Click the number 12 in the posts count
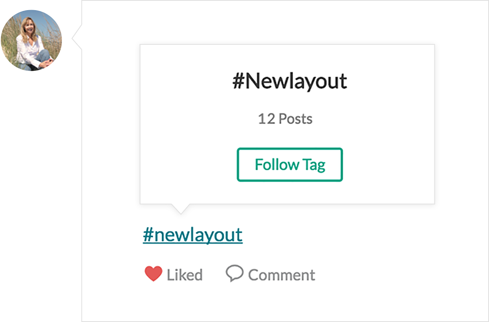 pyautogui.click(x=267, y=119)
